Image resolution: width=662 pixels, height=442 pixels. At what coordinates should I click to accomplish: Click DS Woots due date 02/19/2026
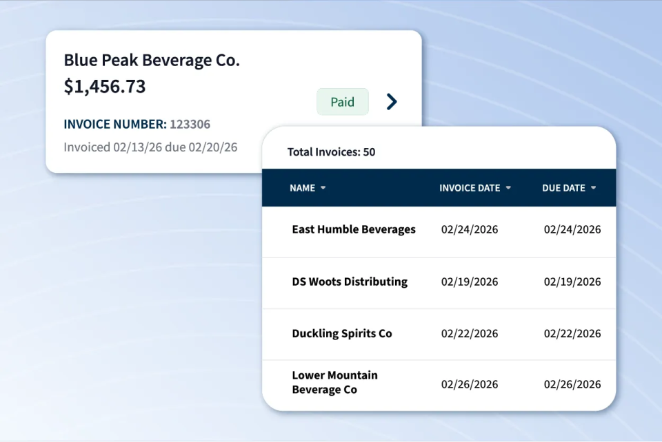coord(572,282)
